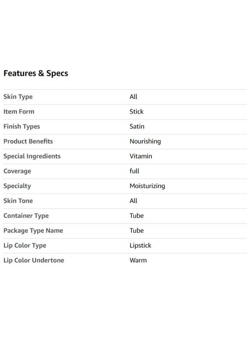Select the Warm undertone value
Viewport: 247px width, 337px height.
(138, 260)
